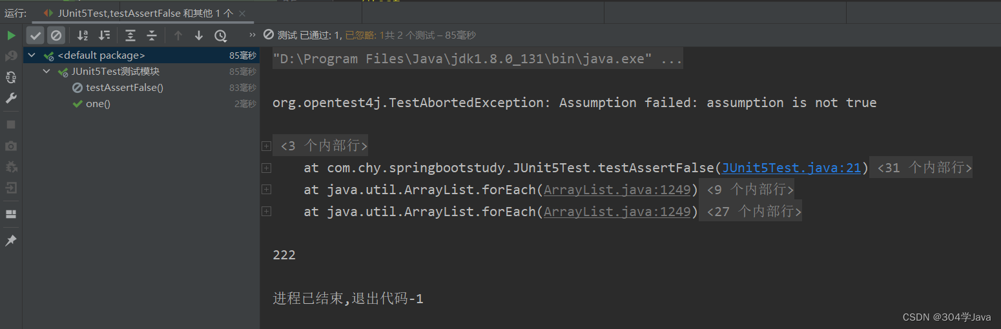Click the java.exe command line
Viewport: 1001px width, 329px height.
click(477, 59)
